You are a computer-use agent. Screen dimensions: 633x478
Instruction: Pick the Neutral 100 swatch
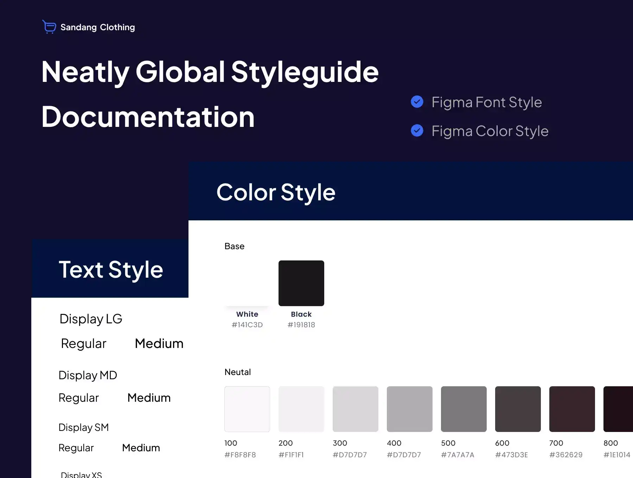(247, 409)
